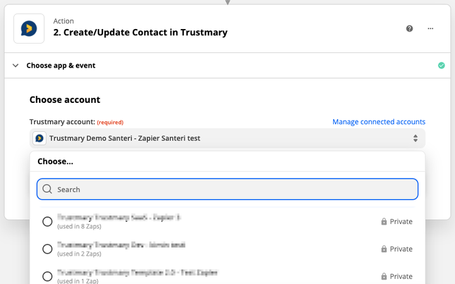
Task: Open the three-dot more options menu
Action: [x=430, y=28]
